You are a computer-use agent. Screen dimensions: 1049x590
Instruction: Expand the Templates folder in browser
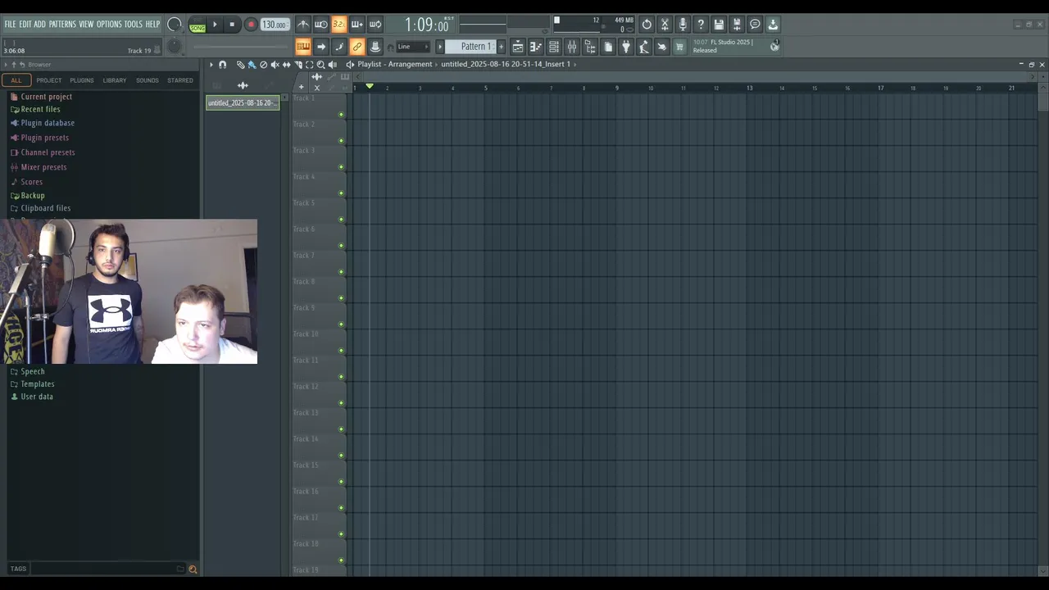tap(38, 384)
